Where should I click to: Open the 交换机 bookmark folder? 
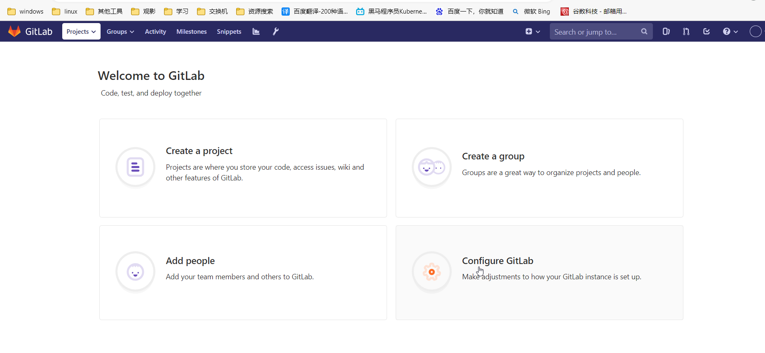pos(213,11)
